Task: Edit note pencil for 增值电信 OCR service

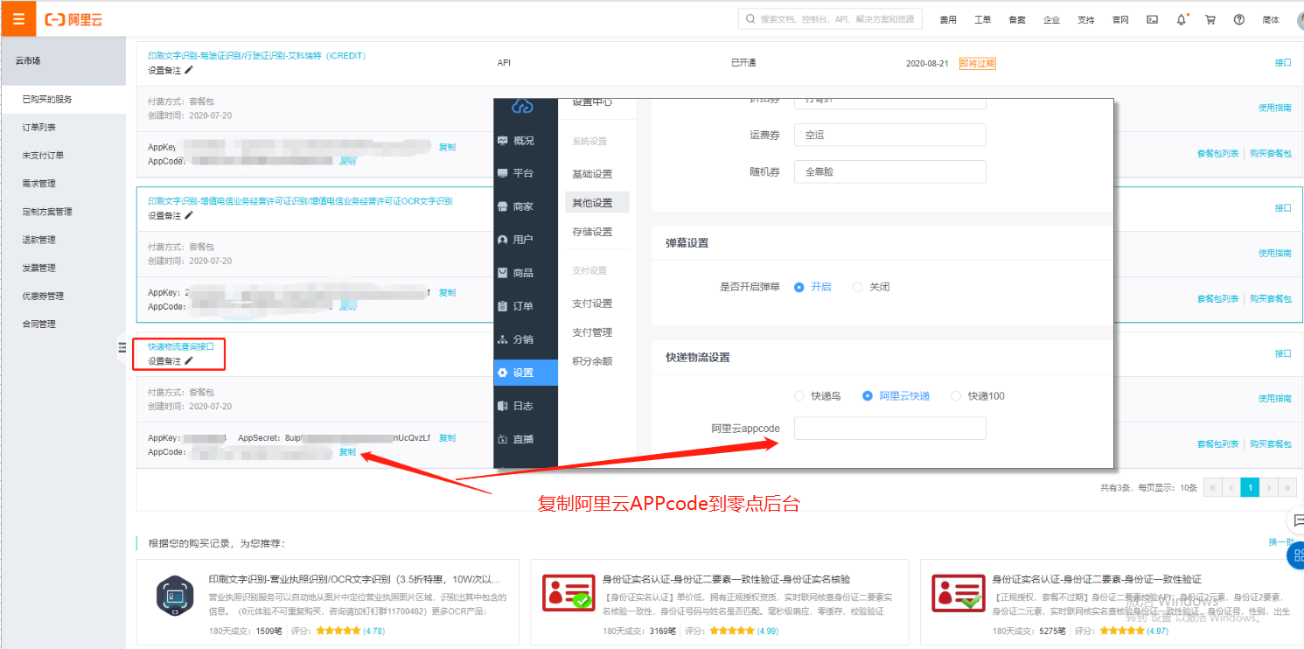Action: [189, 215]
